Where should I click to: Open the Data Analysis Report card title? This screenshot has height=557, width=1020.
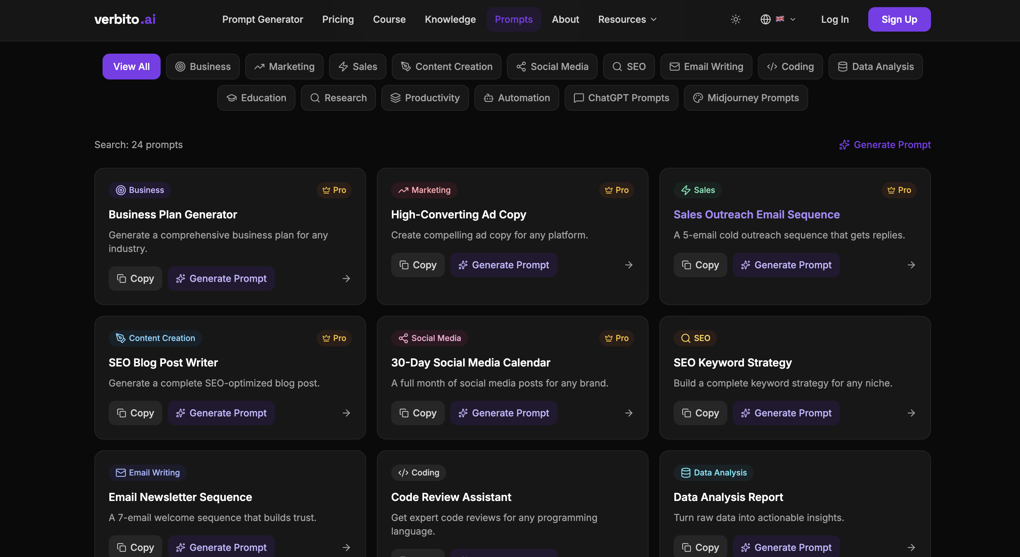coord(728,497)
